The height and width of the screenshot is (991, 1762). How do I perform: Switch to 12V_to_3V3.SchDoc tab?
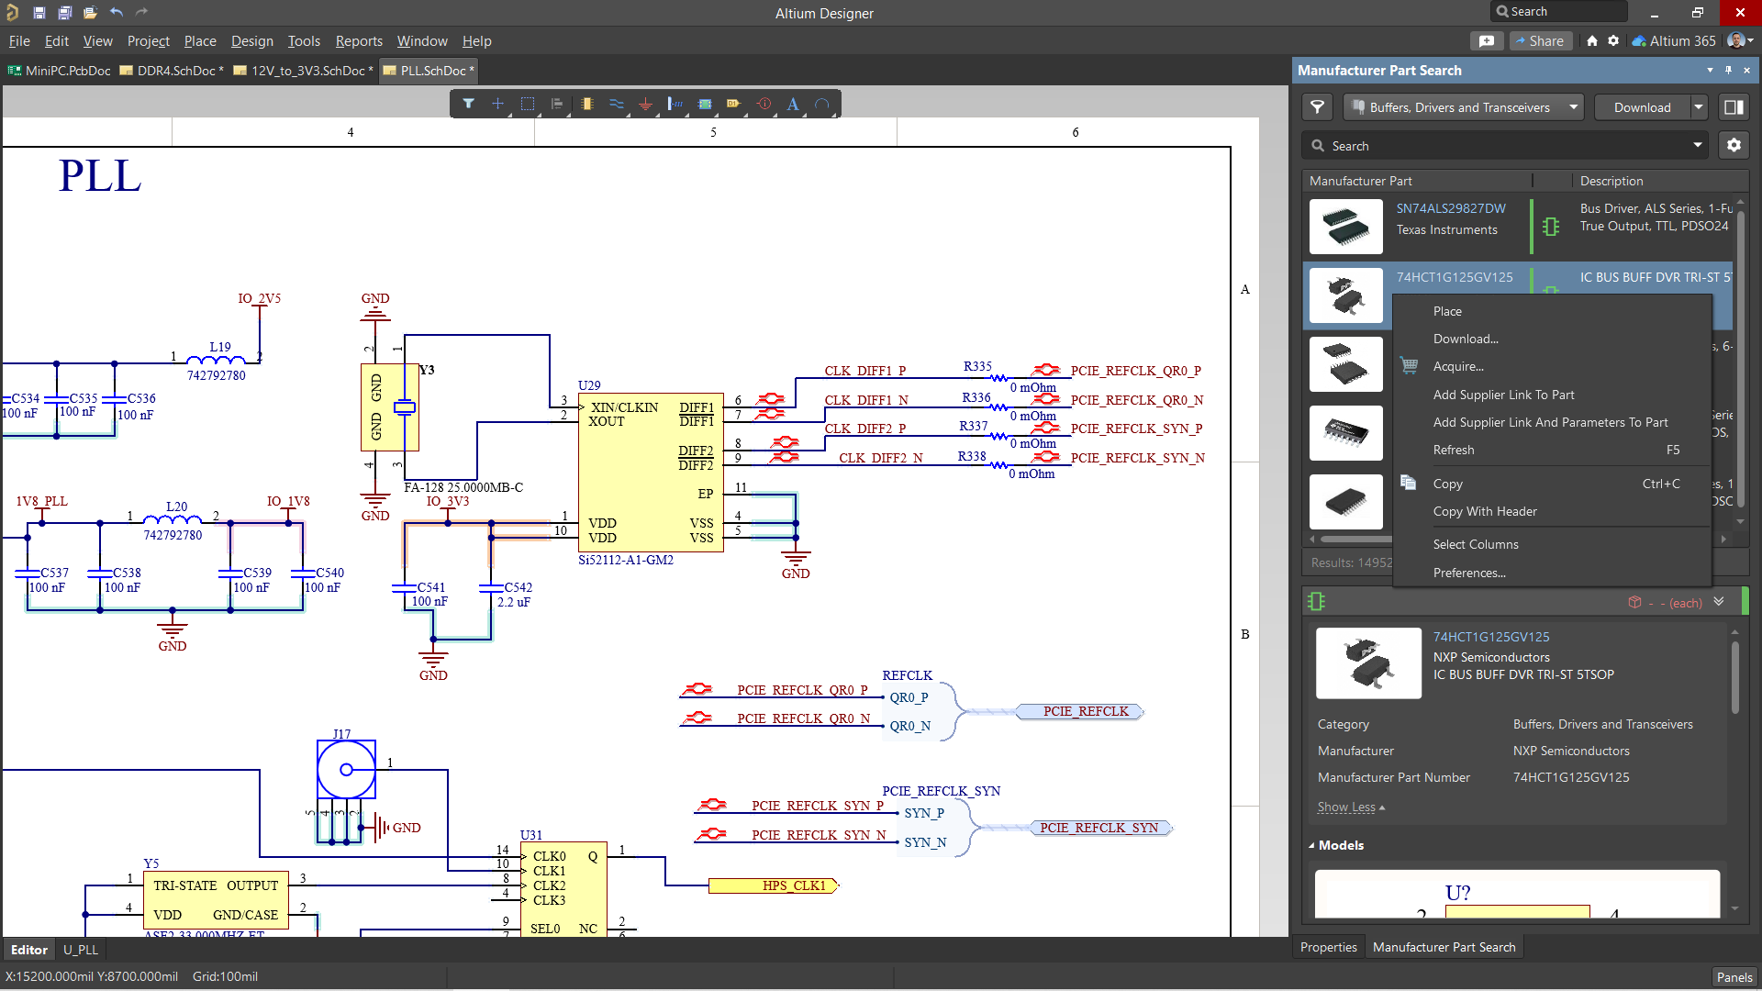[305, 71]
